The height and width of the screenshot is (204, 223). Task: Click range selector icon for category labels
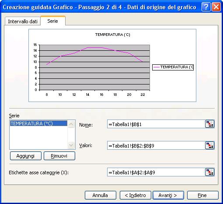209,172
